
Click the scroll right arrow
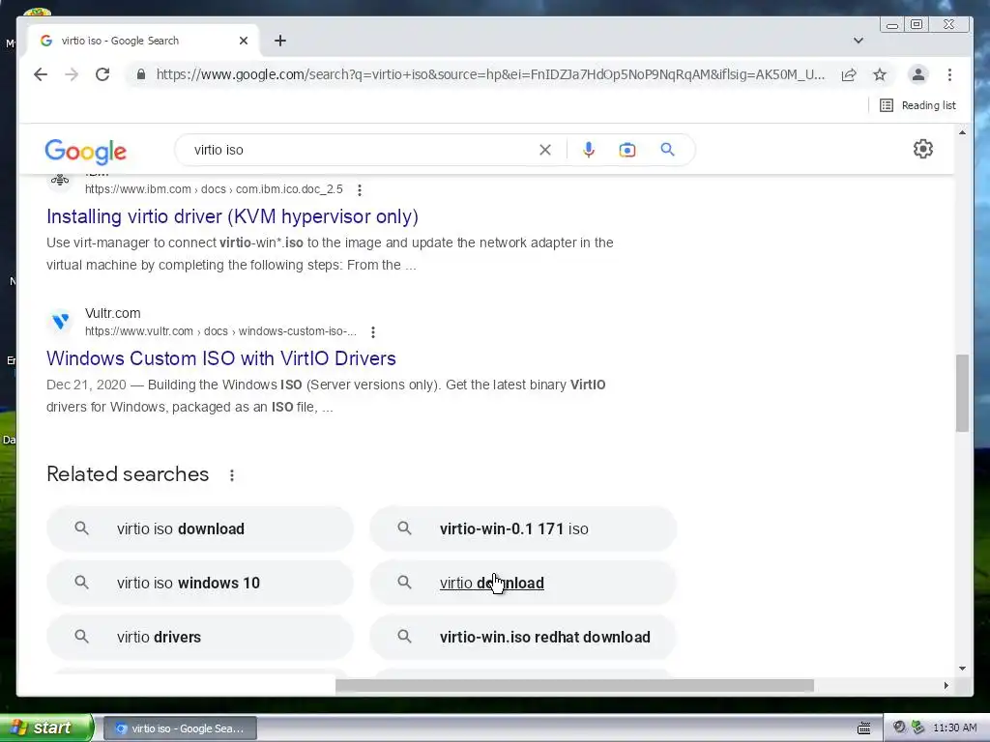tap(946, 686)
